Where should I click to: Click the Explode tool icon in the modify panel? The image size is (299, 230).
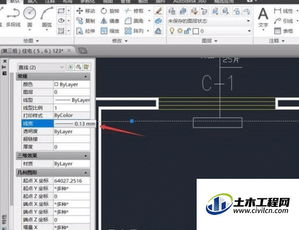(x=158, y=21)
